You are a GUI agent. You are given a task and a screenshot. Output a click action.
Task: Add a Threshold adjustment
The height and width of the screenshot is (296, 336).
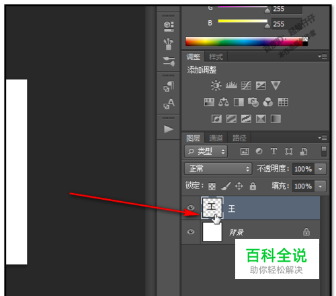coord(246,119)
